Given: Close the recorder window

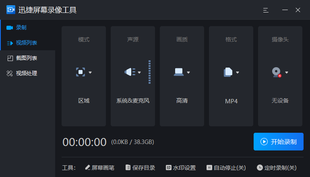Looking at the screenshot, I should [298, 10].
